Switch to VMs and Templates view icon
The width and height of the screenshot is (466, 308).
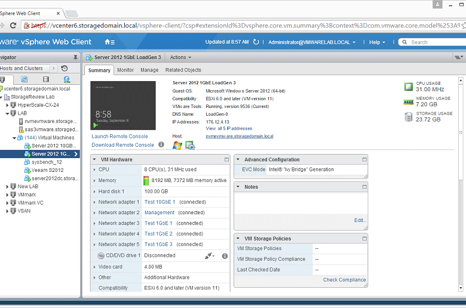pos(24,79)
